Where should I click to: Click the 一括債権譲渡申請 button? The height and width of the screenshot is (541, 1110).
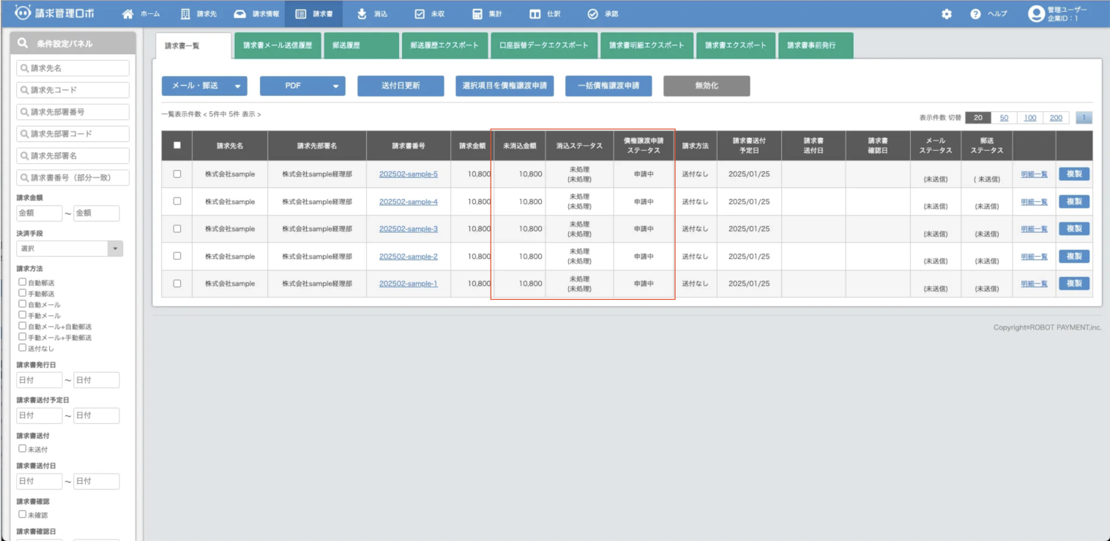point(608,86)
